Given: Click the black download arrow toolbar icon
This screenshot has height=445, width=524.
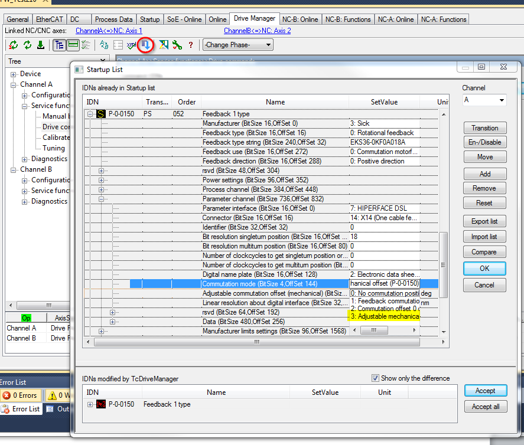Looking at the screenshot, I should (x=40, y=45).
